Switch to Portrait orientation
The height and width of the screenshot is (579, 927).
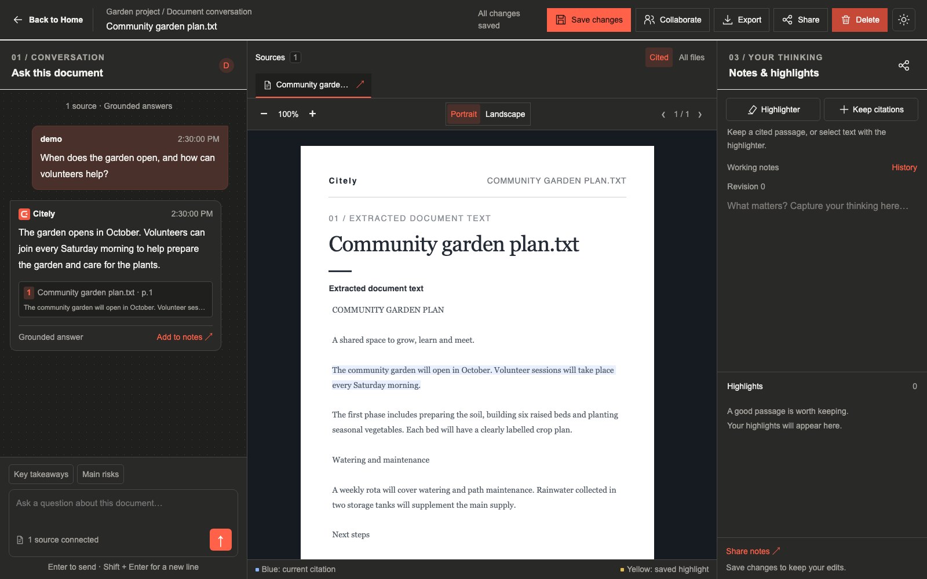pyautogui.click(x=463, y=114)
